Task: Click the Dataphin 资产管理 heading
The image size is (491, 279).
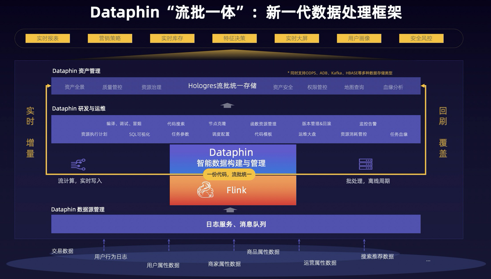Action: tap(76, 71)
